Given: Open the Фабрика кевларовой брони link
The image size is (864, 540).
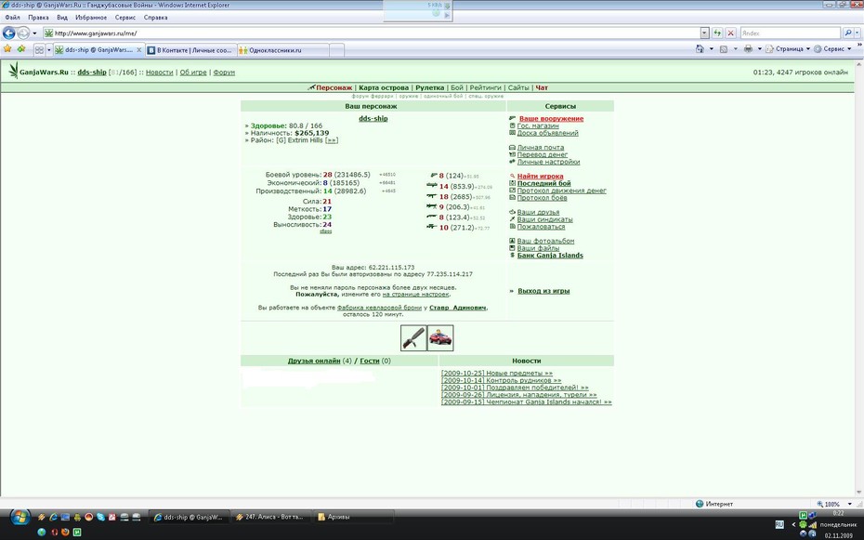Looking at the screenshot, I should click(379, 308).
